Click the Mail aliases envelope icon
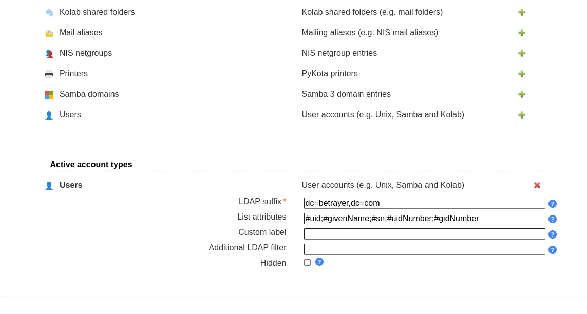 [x=49, y=33]
